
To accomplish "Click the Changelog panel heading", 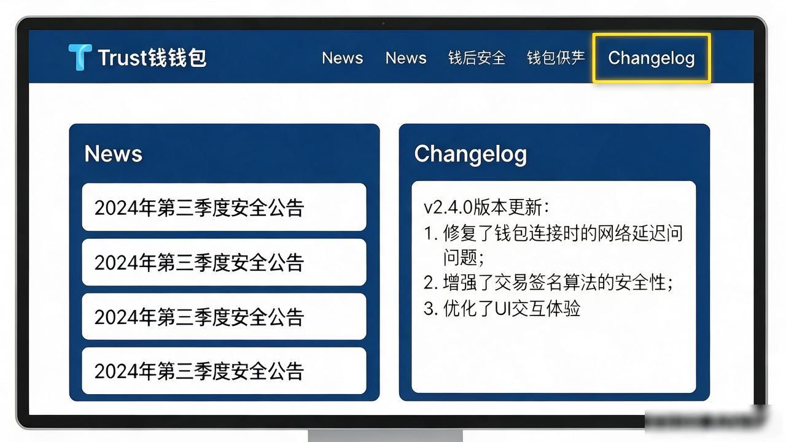I will click(x=470, y=154).
